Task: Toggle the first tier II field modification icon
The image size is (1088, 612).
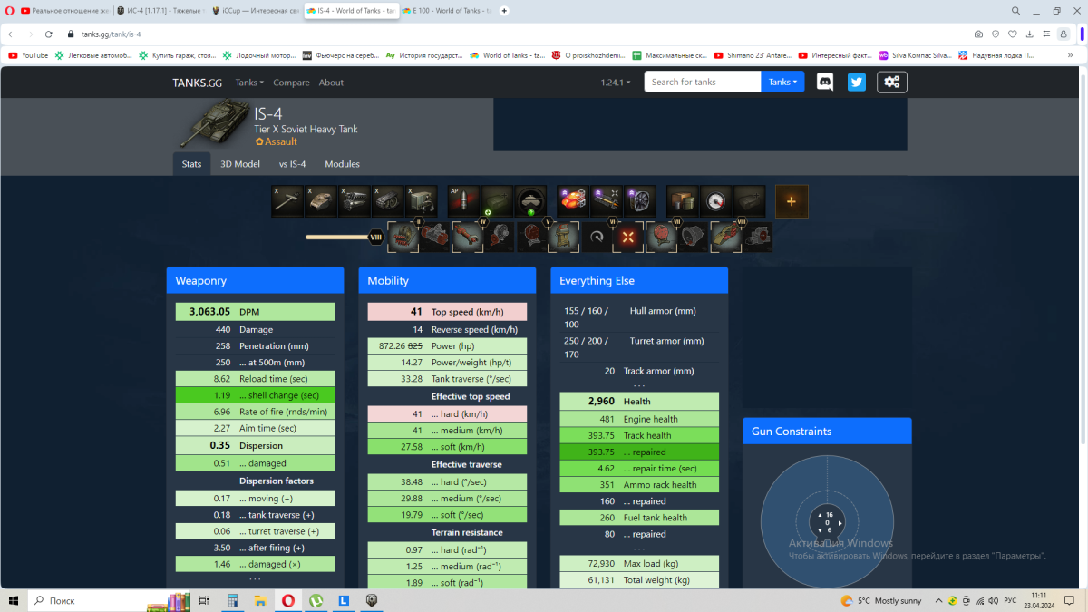Action: 403,237
